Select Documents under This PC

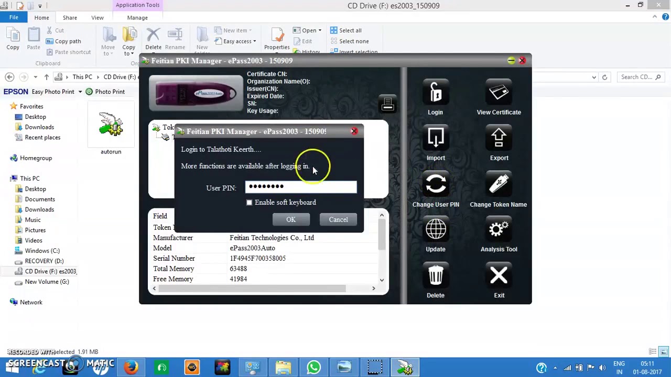tap(40, 199)
